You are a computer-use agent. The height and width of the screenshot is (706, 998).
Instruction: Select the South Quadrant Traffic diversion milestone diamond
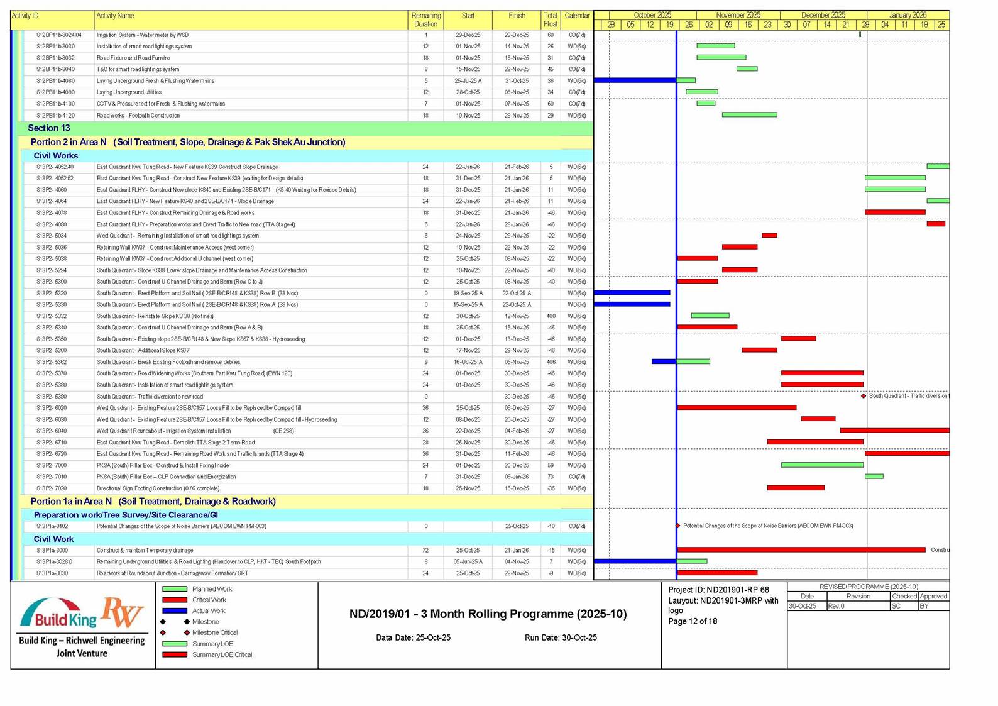click(864, 396)
